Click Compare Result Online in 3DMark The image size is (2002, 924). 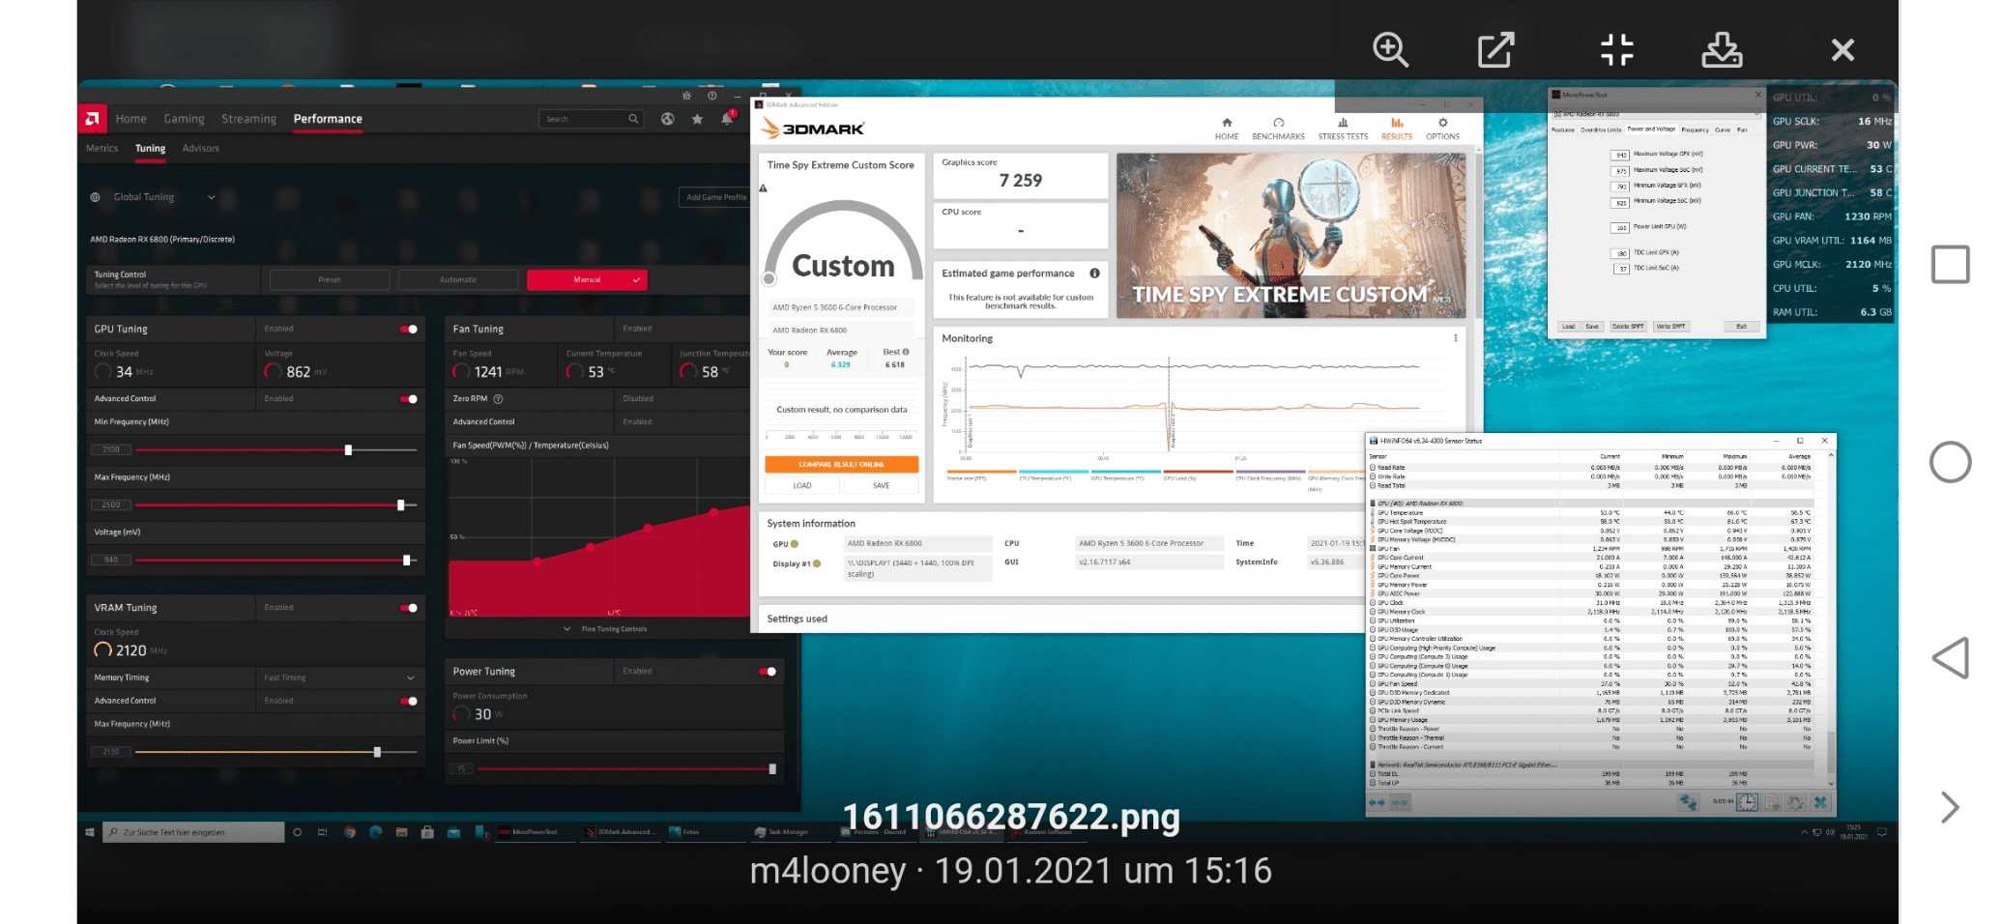841,465
